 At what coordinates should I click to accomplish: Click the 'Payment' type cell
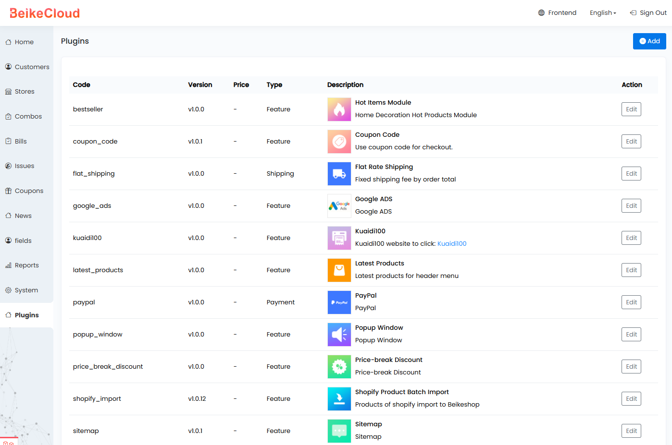pos(281,302)
